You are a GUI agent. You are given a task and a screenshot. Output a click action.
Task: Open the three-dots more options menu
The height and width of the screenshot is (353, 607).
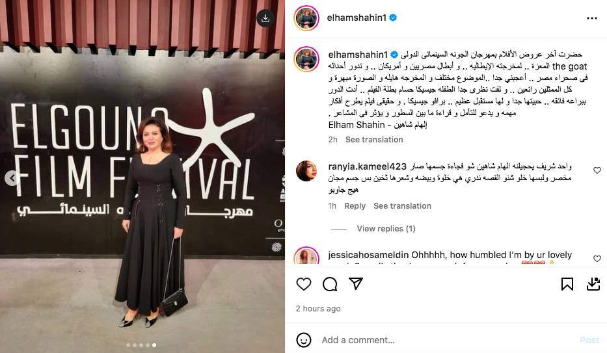coord(592,18)
